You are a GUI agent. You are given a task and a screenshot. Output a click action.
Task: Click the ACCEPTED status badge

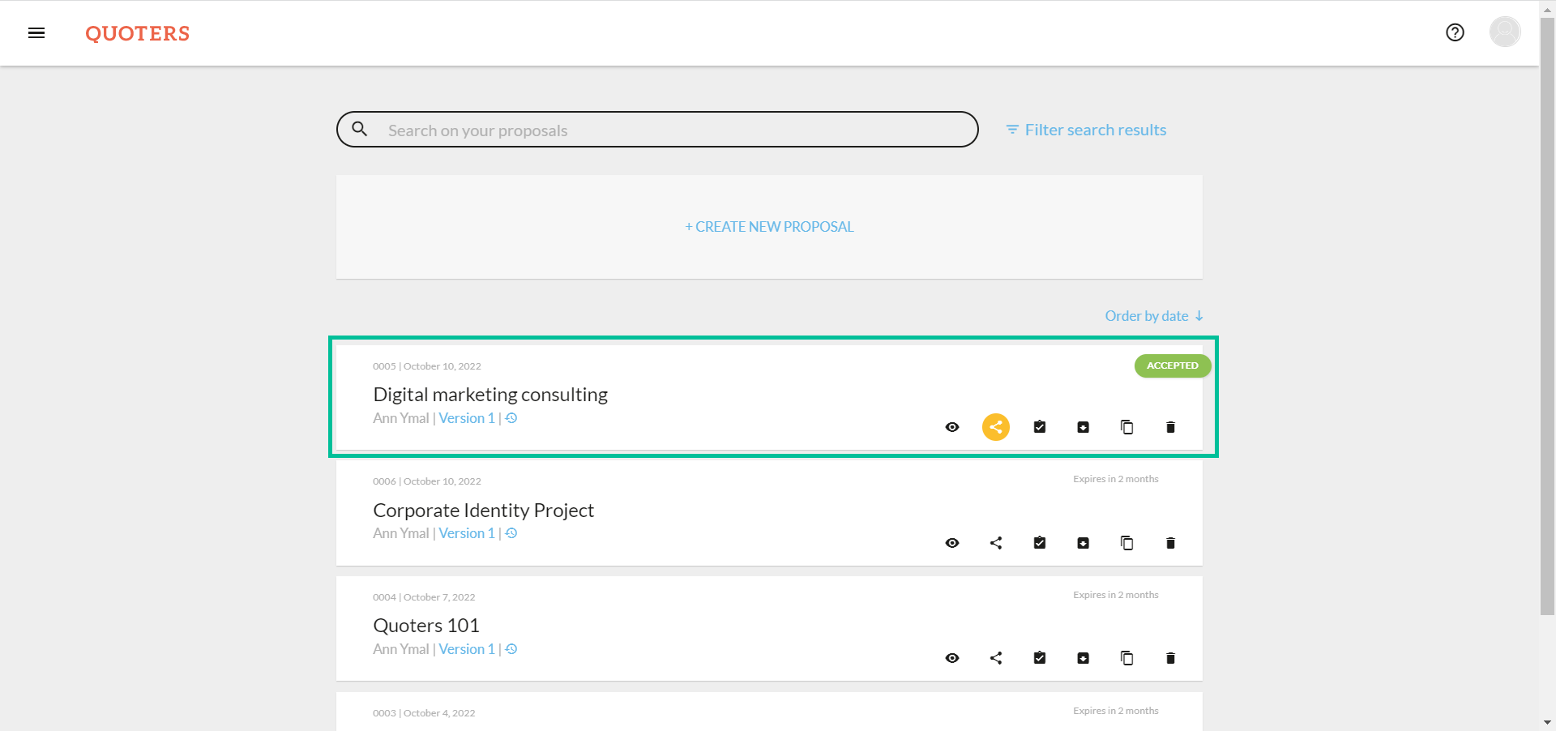(x=1173, y=365)
